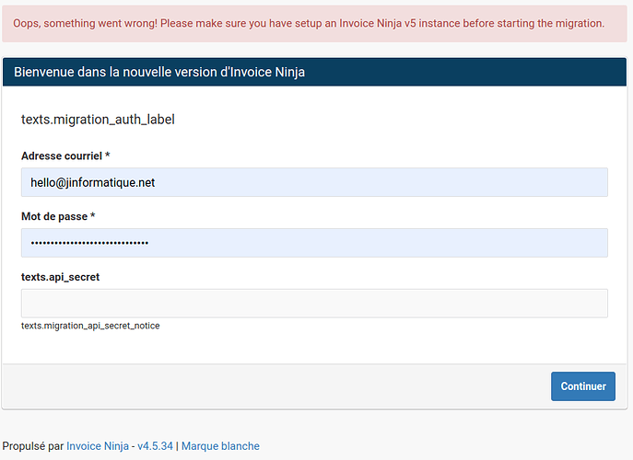Image resolution: width=633 pixels, height=460 pixels.
Task: Open the Invoice Ninja footer link
Action: pos(98,446)
